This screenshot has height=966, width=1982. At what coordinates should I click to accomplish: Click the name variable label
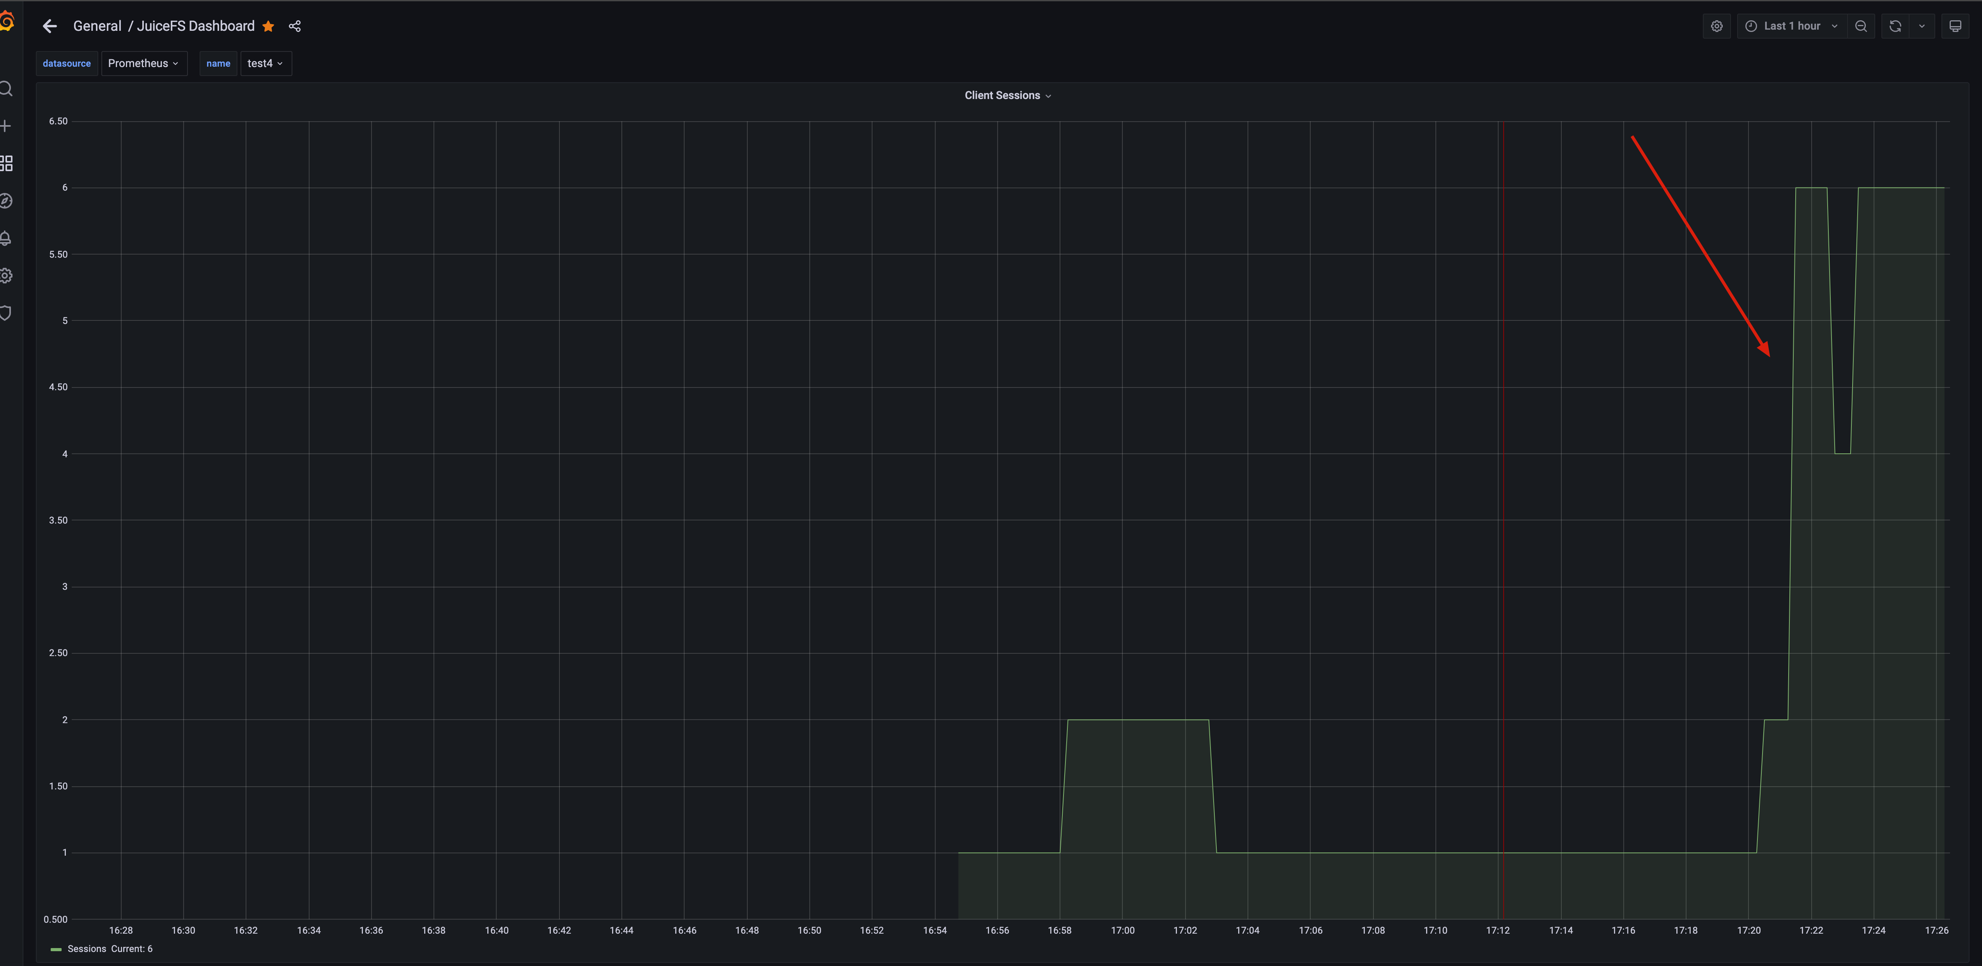pyautogui.click(x=219, y=63)
